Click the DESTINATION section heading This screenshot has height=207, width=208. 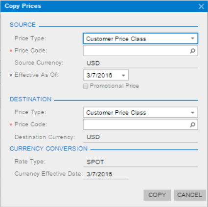tap(31, 99)
